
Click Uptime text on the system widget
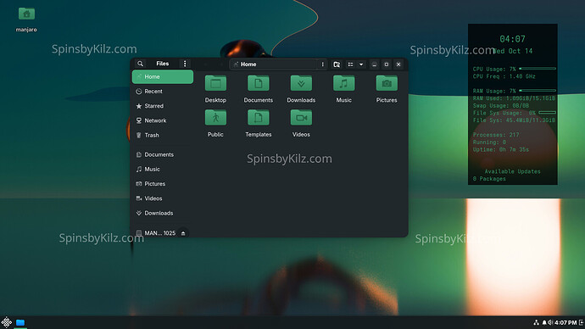click(x=501, y=149)
